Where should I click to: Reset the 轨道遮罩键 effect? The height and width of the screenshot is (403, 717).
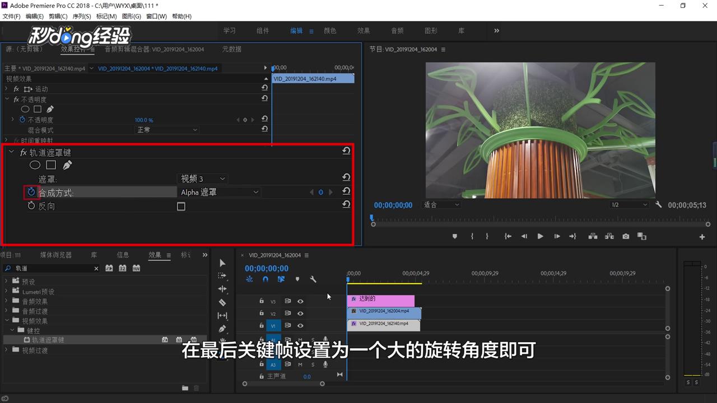click(346, 151)
